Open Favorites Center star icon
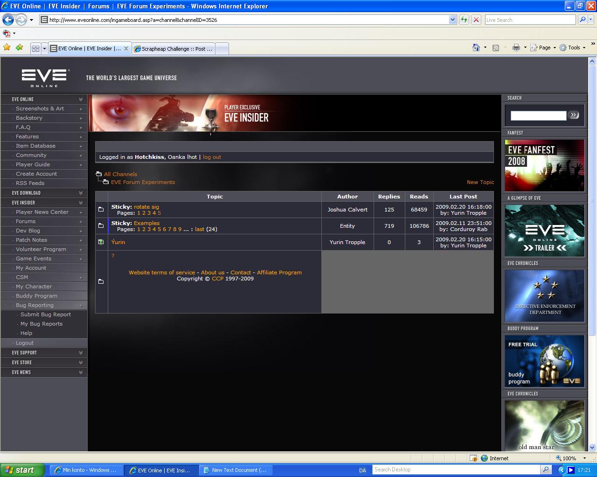The image size is (597, 477). pos(7,48)
